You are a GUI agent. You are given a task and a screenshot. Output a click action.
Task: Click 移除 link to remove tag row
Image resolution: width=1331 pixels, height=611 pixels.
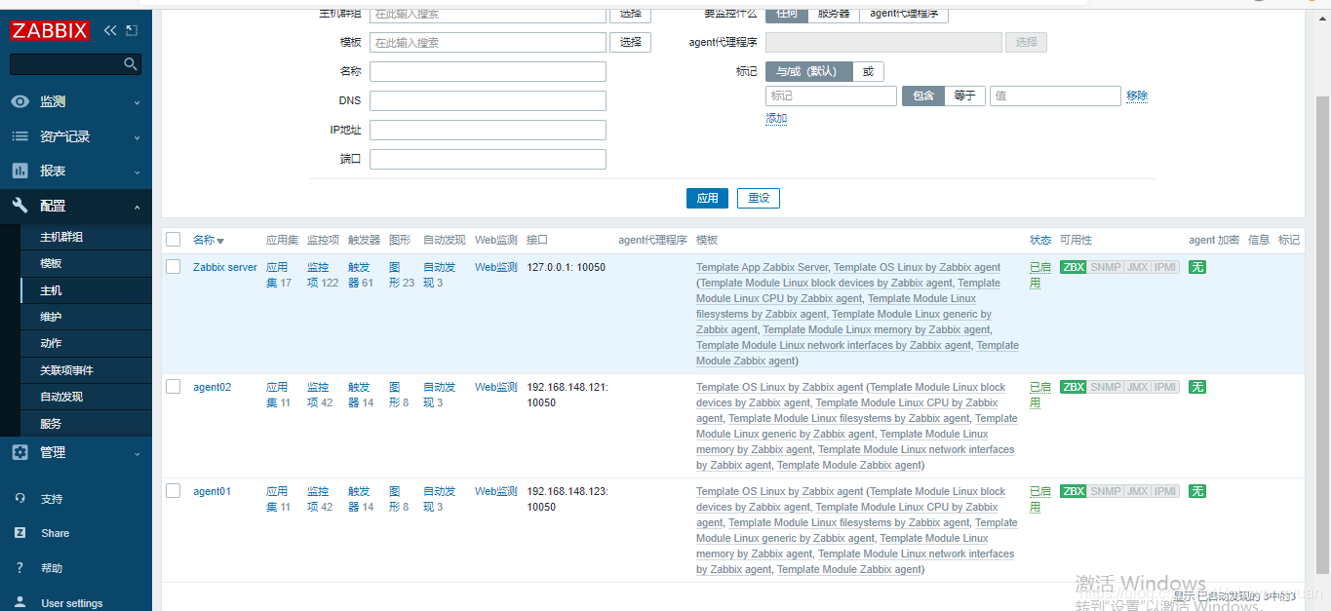(x=1137, y=95)
